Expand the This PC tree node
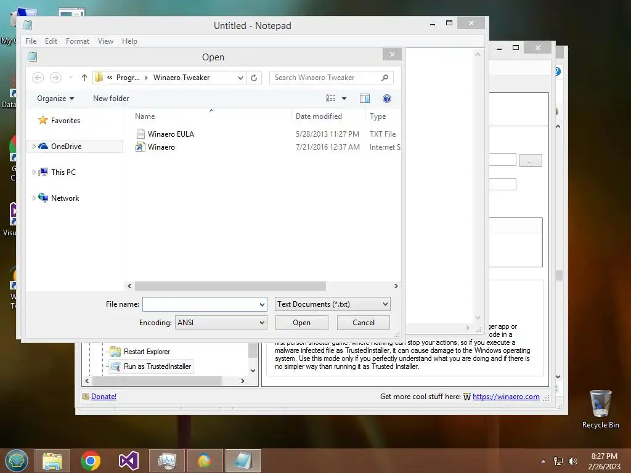Image resolution: width=631 pixels, height=473 pixels. (34, 172)
